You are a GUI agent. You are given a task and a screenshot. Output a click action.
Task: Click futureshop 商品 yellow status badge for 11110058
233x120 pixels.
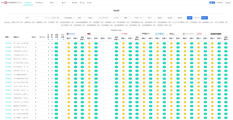pyautogui.click(x=68, y=44)
